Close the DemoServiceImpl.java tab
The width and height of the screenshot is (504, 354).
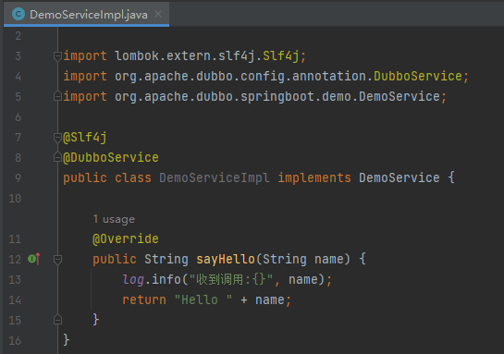tap(158, 14)
